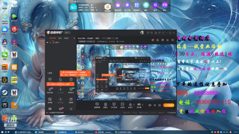Open the Epic Games desktop shortcut
This screenshot has width=239, height=134.
point(4,106)
